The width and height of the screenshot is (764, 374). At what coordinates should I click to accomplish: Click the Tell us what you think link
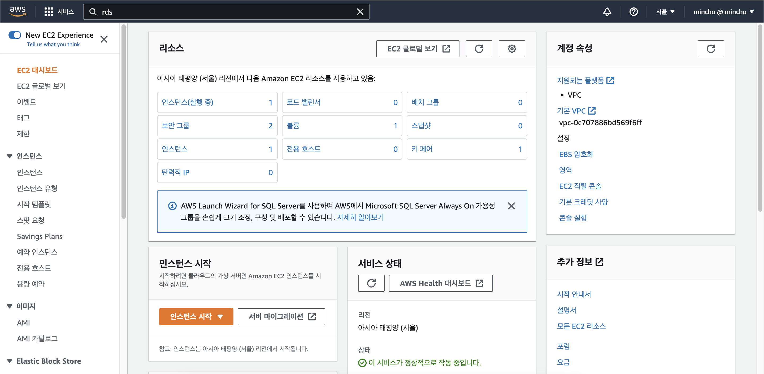53,44
